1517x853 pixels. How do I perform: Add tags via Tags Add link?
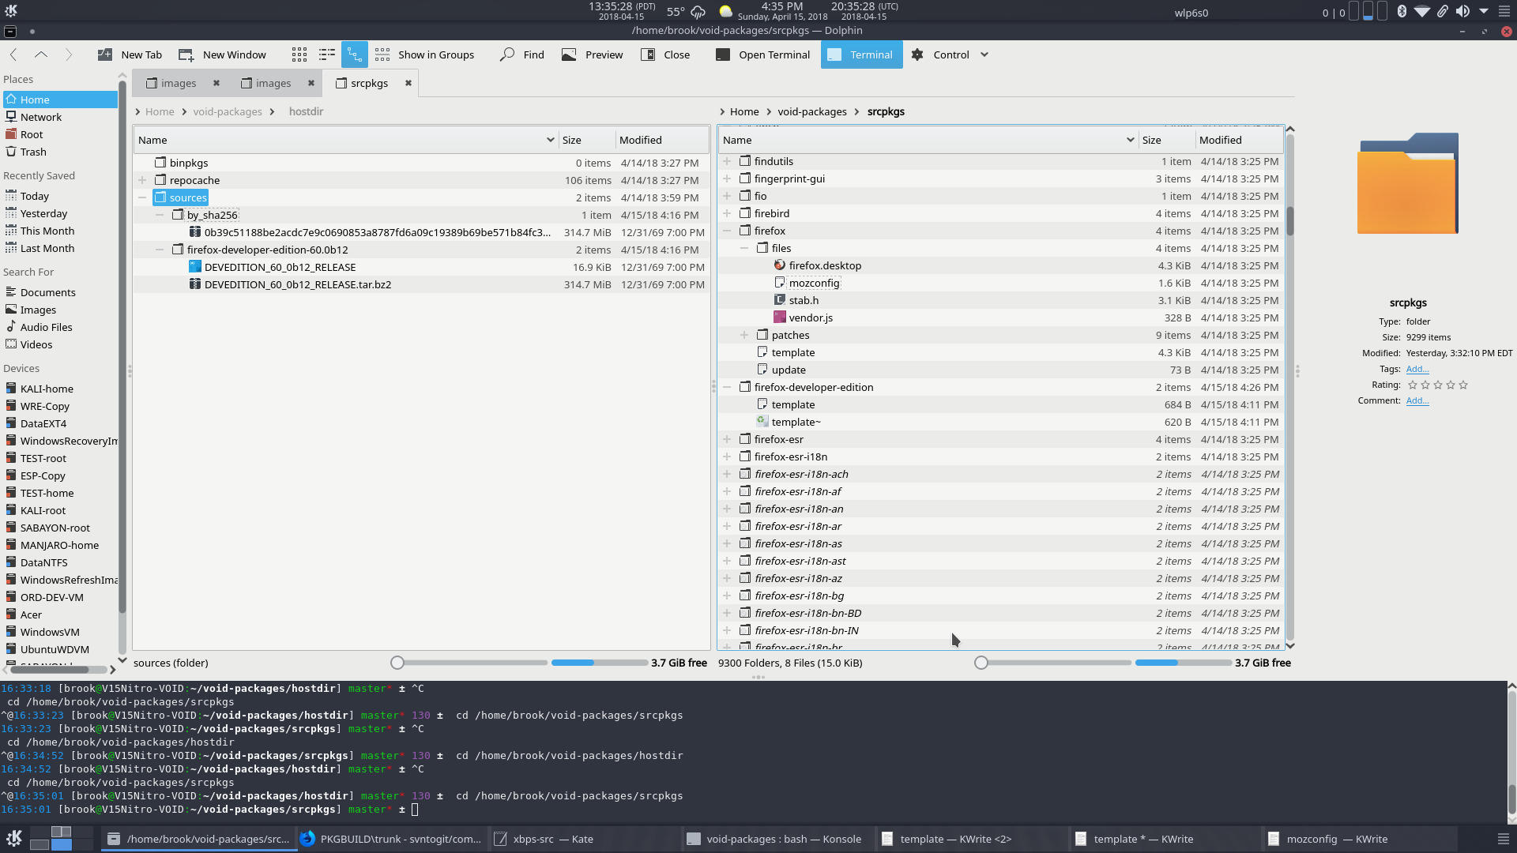[x=1417, y=369]
